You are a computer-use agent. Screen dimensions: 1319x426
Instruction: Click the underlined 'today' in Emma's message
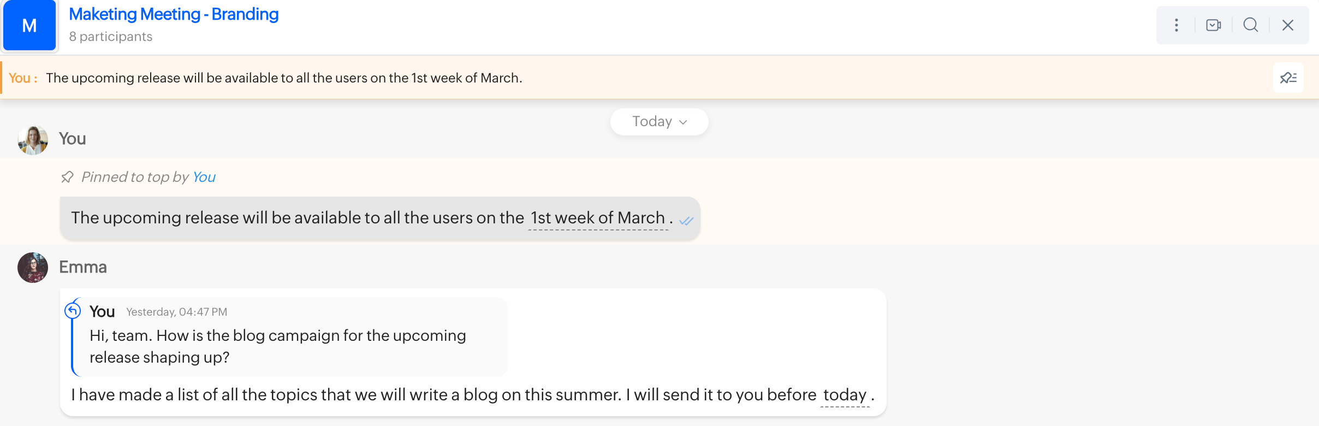845,395
